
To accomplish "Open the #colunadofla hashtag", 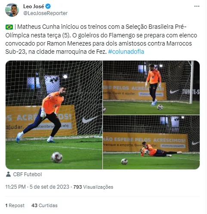I will coord(126,52).
